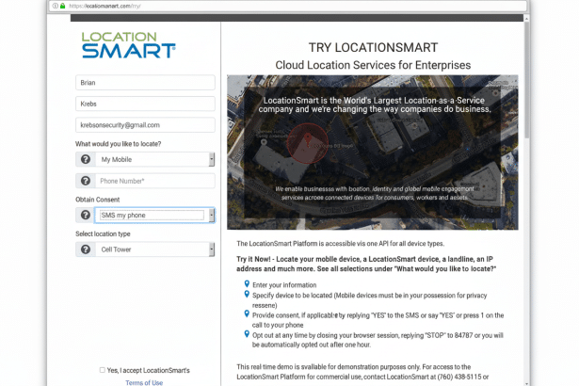
Task: Click the green padlock in address bar
Action: tap(62, 6)
